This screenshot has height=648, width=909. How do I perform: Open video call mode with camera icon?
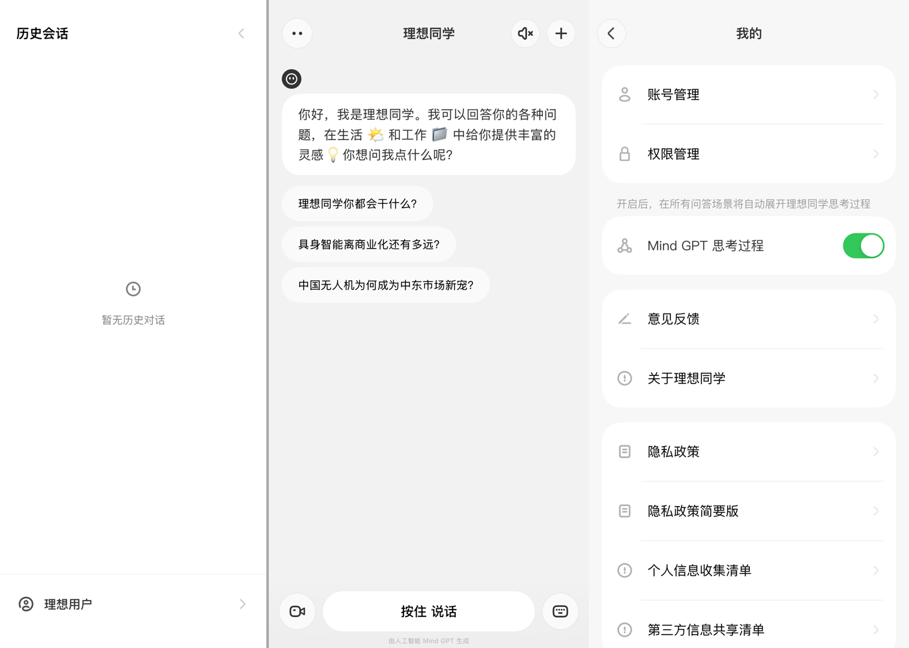point(297,611)
